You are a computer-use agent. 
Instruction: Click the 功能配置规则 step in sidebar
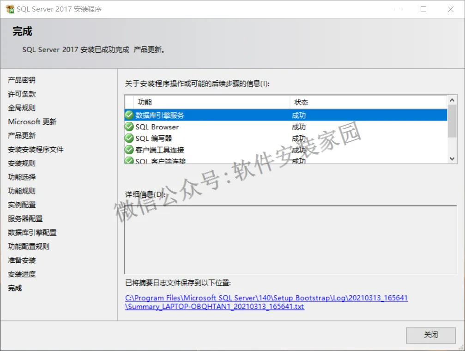point(29,246)
